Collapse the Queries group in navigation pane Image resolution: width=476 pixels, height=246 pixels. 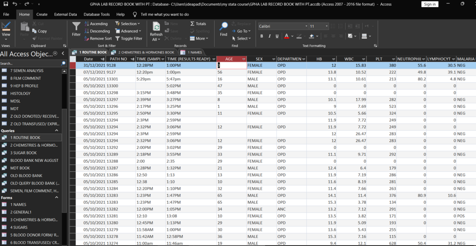(x=56, y=131)
